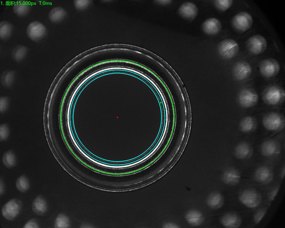Click the T:0ms timing readout
Image resolution: width=285 pixels, height=228 pixels.
coord(45,3)
